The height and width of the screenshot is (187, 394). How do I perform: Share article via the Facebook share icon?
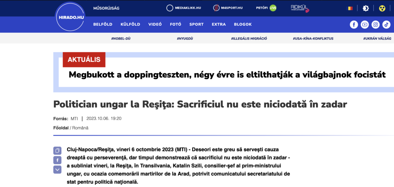(x=57, y=160)
